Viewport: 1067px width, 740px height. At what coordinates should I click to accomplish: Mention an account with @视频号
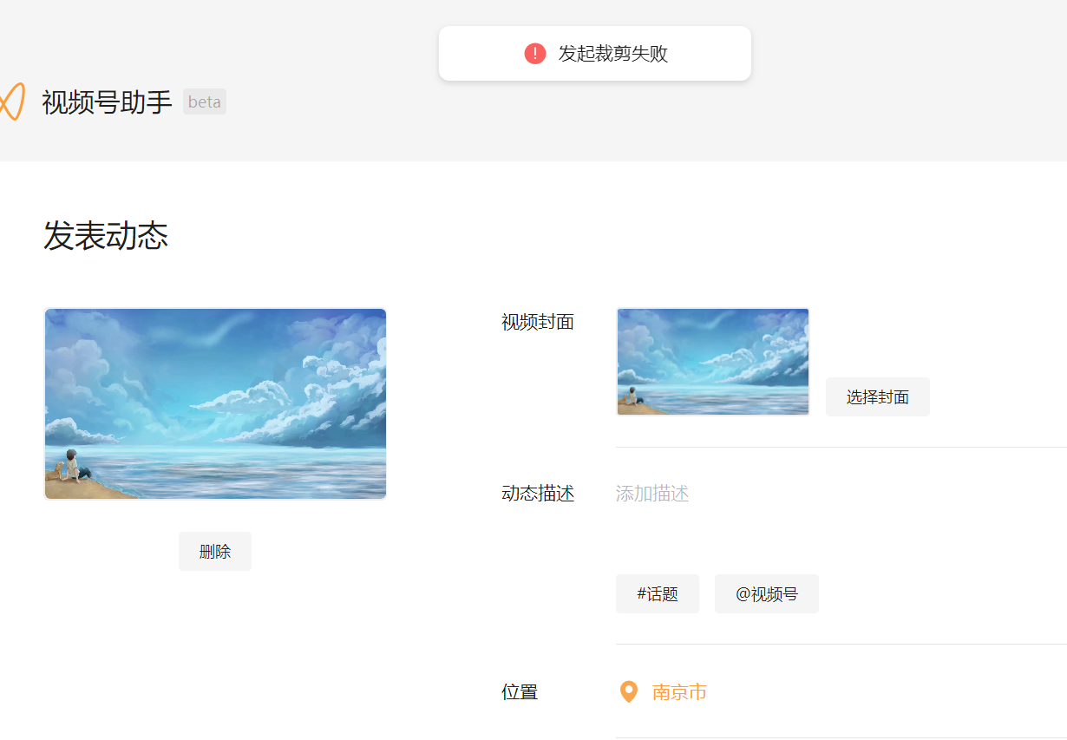[767, 594]
